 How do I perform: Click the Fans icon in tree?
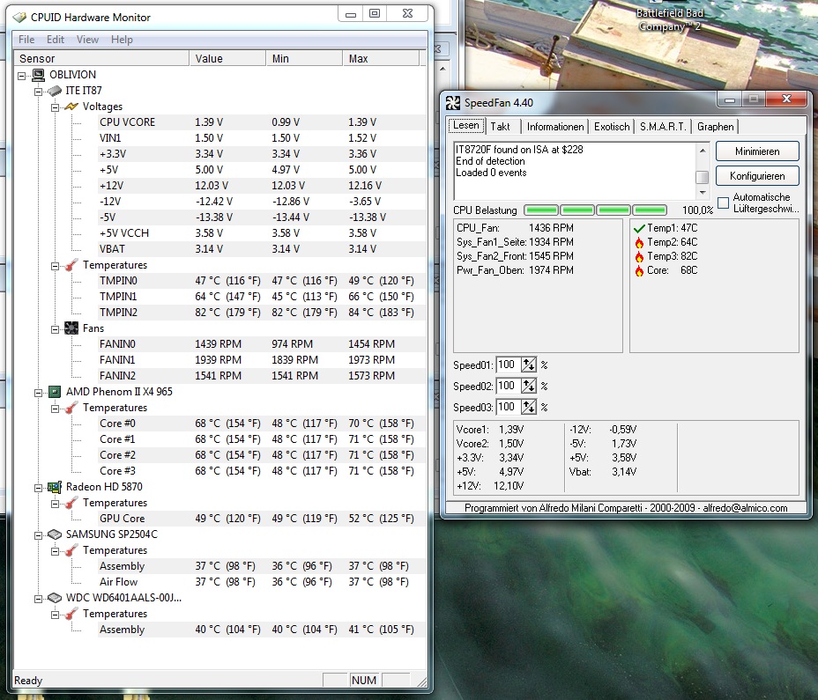point(71,328)
